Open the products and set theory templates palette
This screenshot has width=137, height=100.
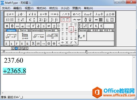[88, 20]
